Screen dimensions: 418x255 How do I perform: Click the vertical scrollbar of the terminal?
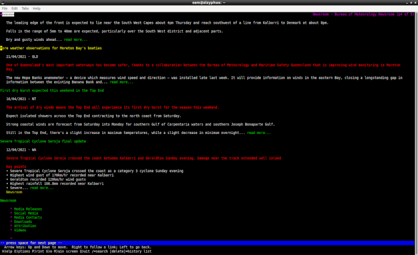(x=416, y=119)
